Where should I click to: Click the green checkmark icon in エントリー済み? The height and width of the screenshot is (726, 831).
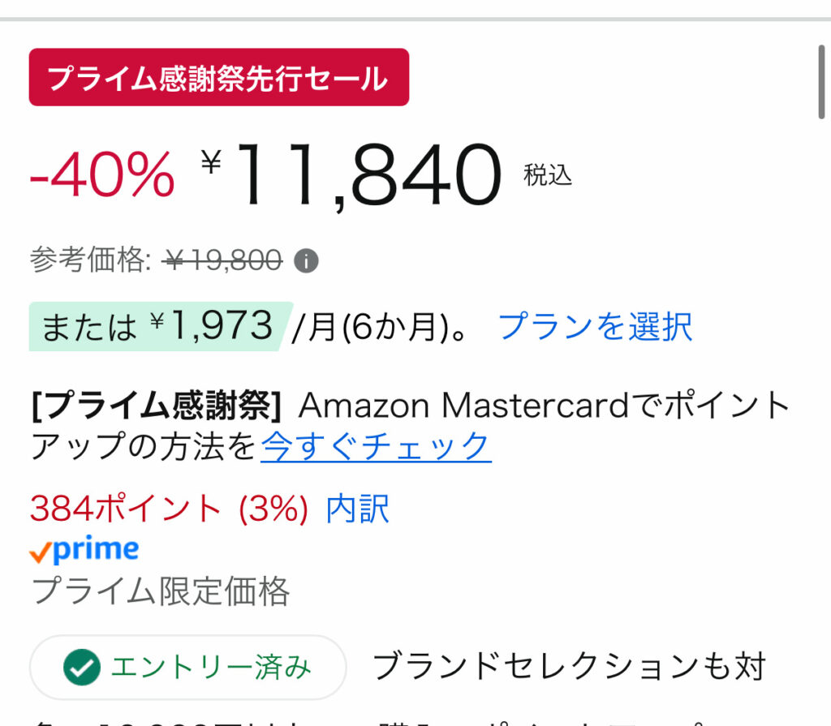point(82,668)
